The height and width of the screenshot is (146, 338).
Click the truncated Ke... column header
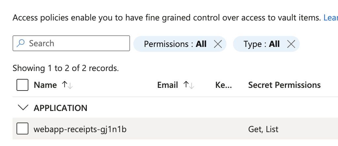pos(223,85)
